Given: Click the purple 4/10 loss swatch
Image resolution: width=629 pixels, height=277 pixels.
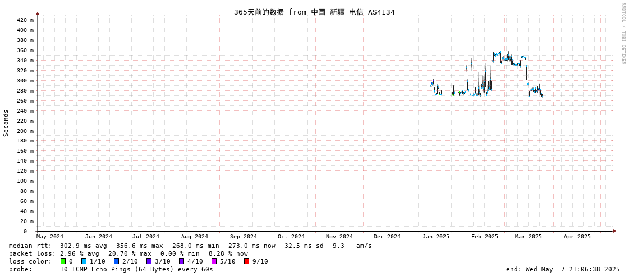Looking at the screenshot, I should point(181,261).
